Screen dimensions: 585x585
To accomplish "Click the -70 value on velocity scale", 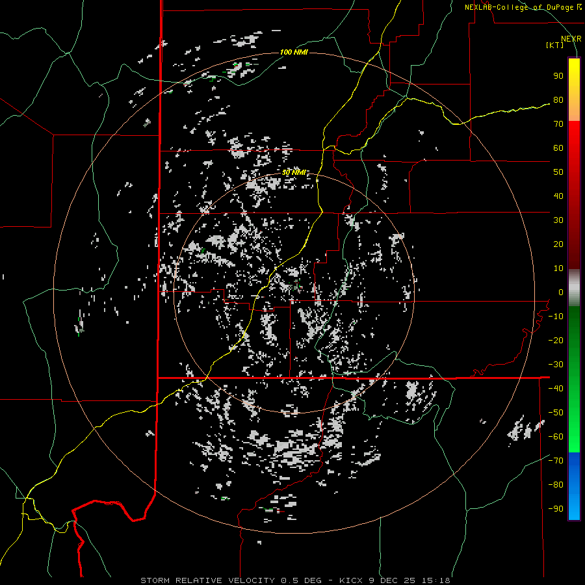I will pyautogui.click(x=556, y=461).
